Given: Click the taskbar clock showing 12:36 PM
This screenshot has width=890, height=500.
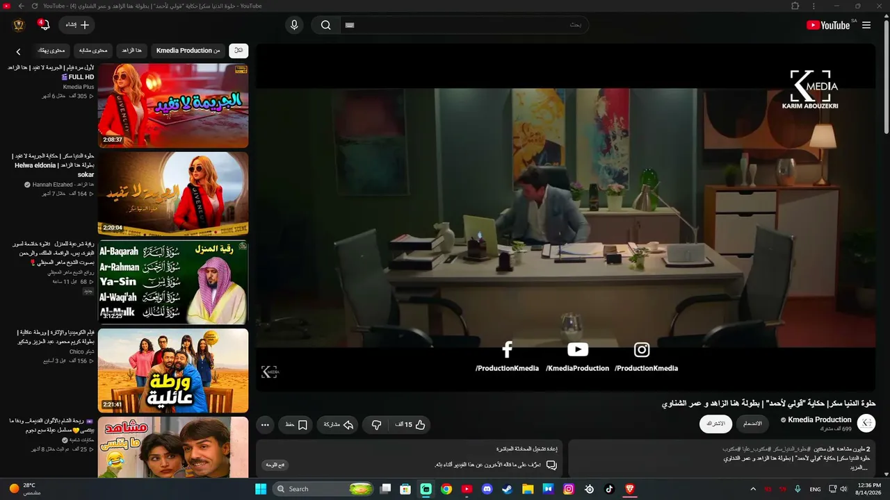Looking at the screenshot, I should tap(868, 489).
